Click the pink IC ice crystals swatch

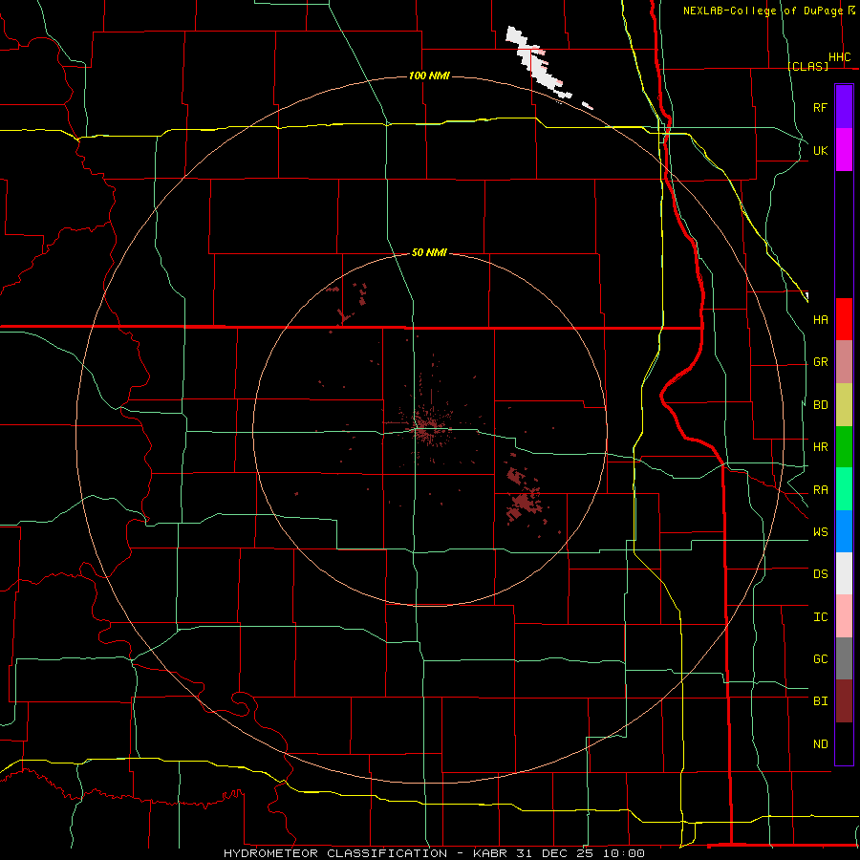click(x=844, y=616)
